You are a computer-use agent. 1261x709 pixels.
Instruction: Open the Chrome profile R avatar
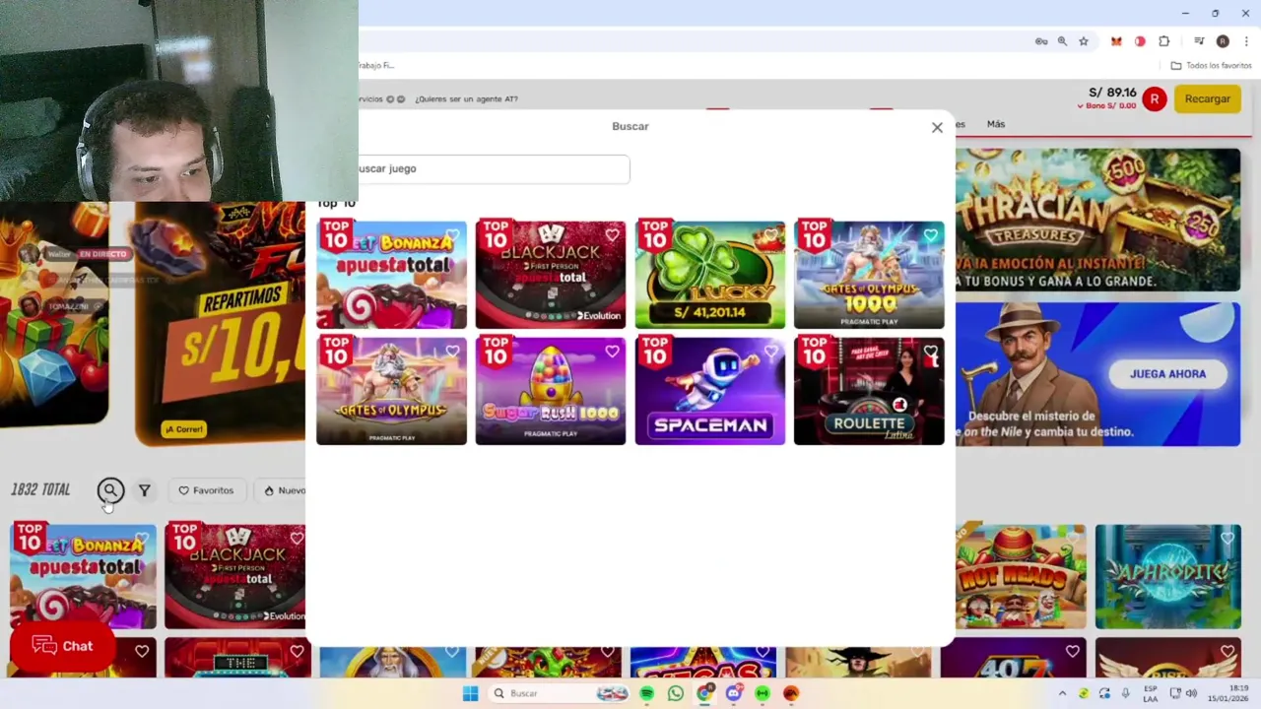[x=1223, y=41]
